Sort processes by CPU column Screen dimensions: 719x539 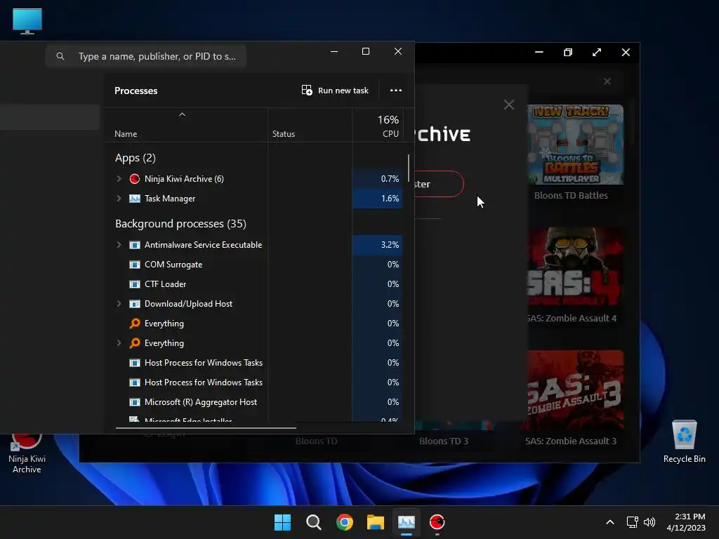[x=390, y=134]
